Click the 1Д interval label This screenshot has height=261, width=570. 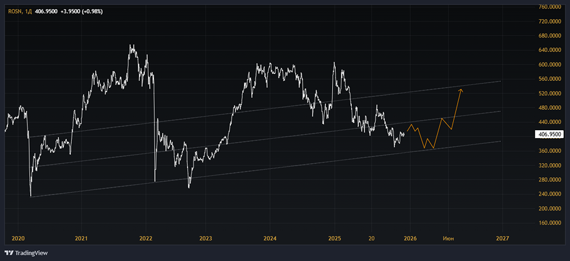[28, 11]
